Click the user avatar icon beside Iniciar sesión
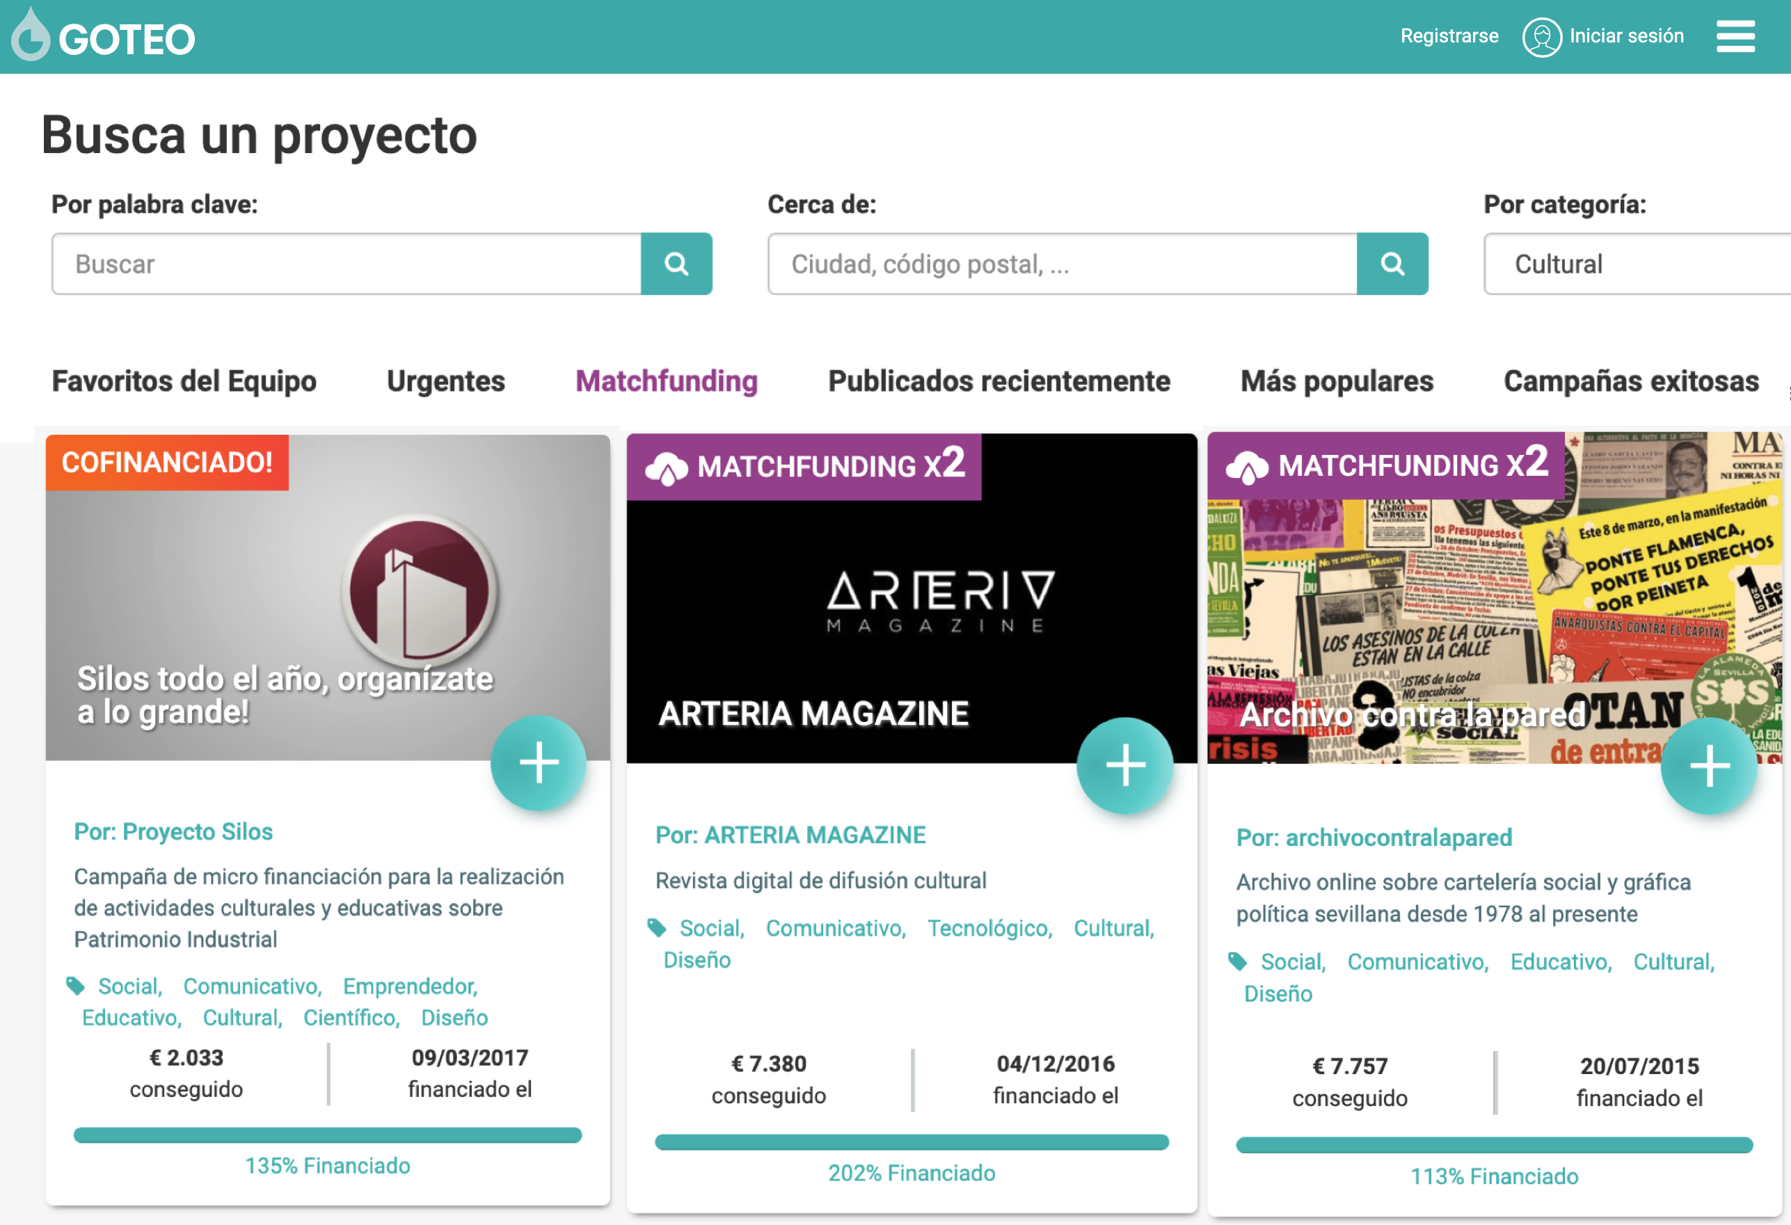 click(x=1541, y=36)
